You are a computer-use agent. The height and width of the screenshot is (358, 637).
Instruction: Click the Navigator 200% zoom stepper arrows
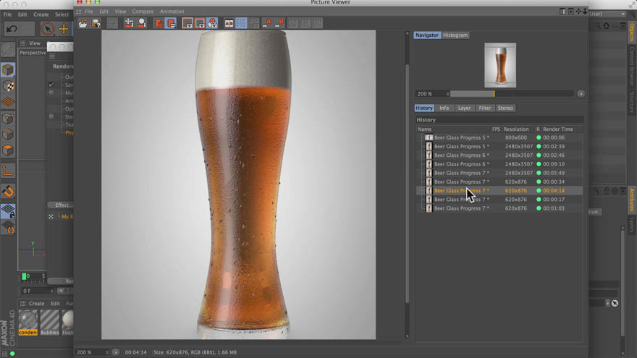pos(447,94)
